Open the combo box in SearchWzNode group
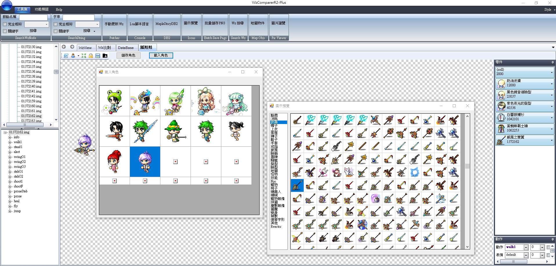 tap(37, 24)
